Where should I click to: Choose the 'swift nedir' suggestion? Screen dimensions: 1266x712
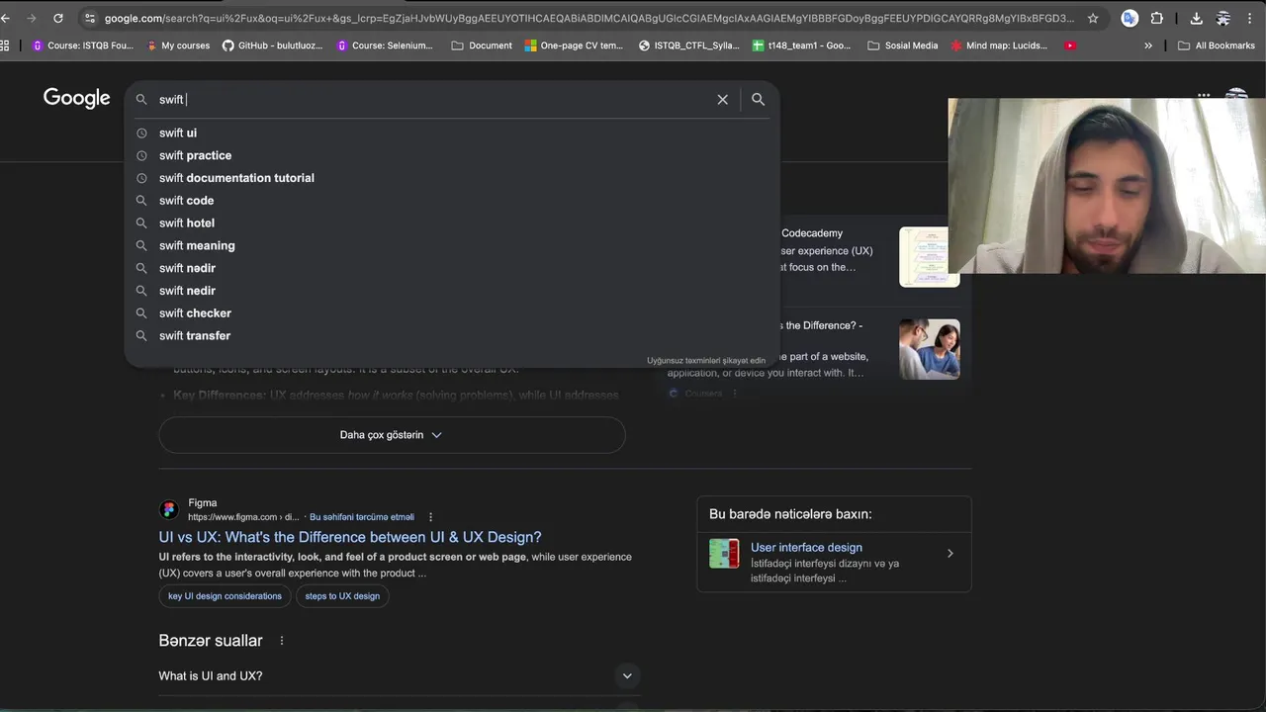pyautogui.click(x=452, y=291)
